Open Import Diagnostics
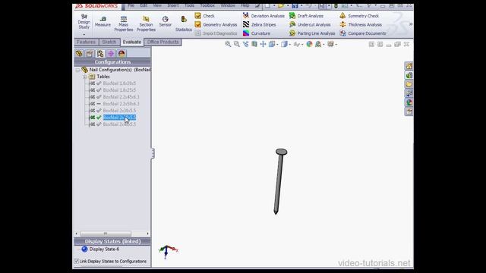This screenshot has width=486, height=273. point(216,33)
